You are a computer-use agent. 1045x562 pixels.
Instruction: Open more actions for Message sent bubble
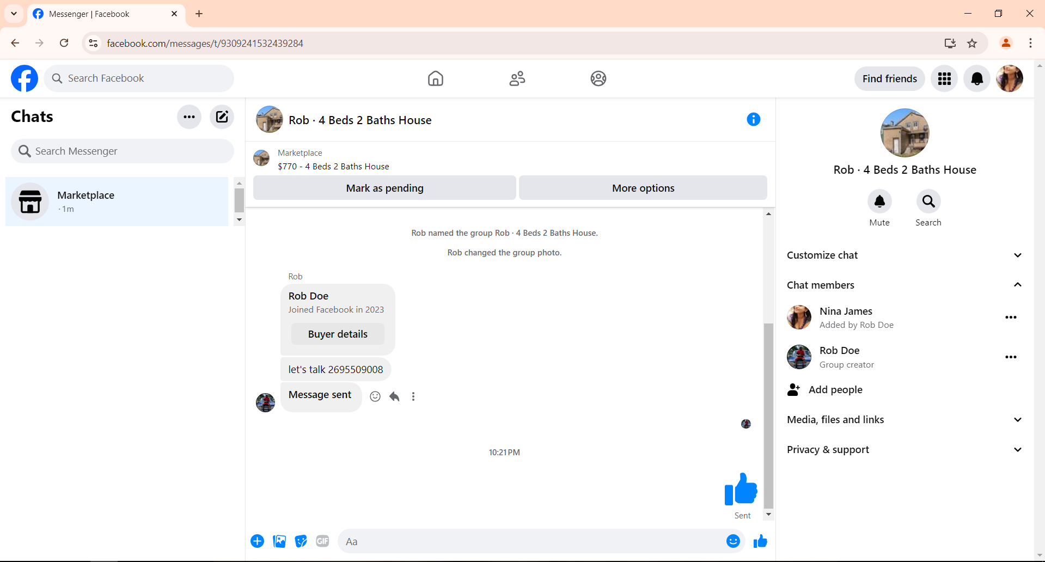coord(413,396)
